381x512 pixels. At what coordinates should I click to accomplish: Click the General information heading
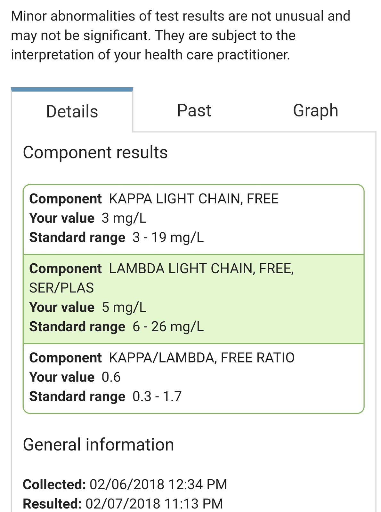[98, 445]
